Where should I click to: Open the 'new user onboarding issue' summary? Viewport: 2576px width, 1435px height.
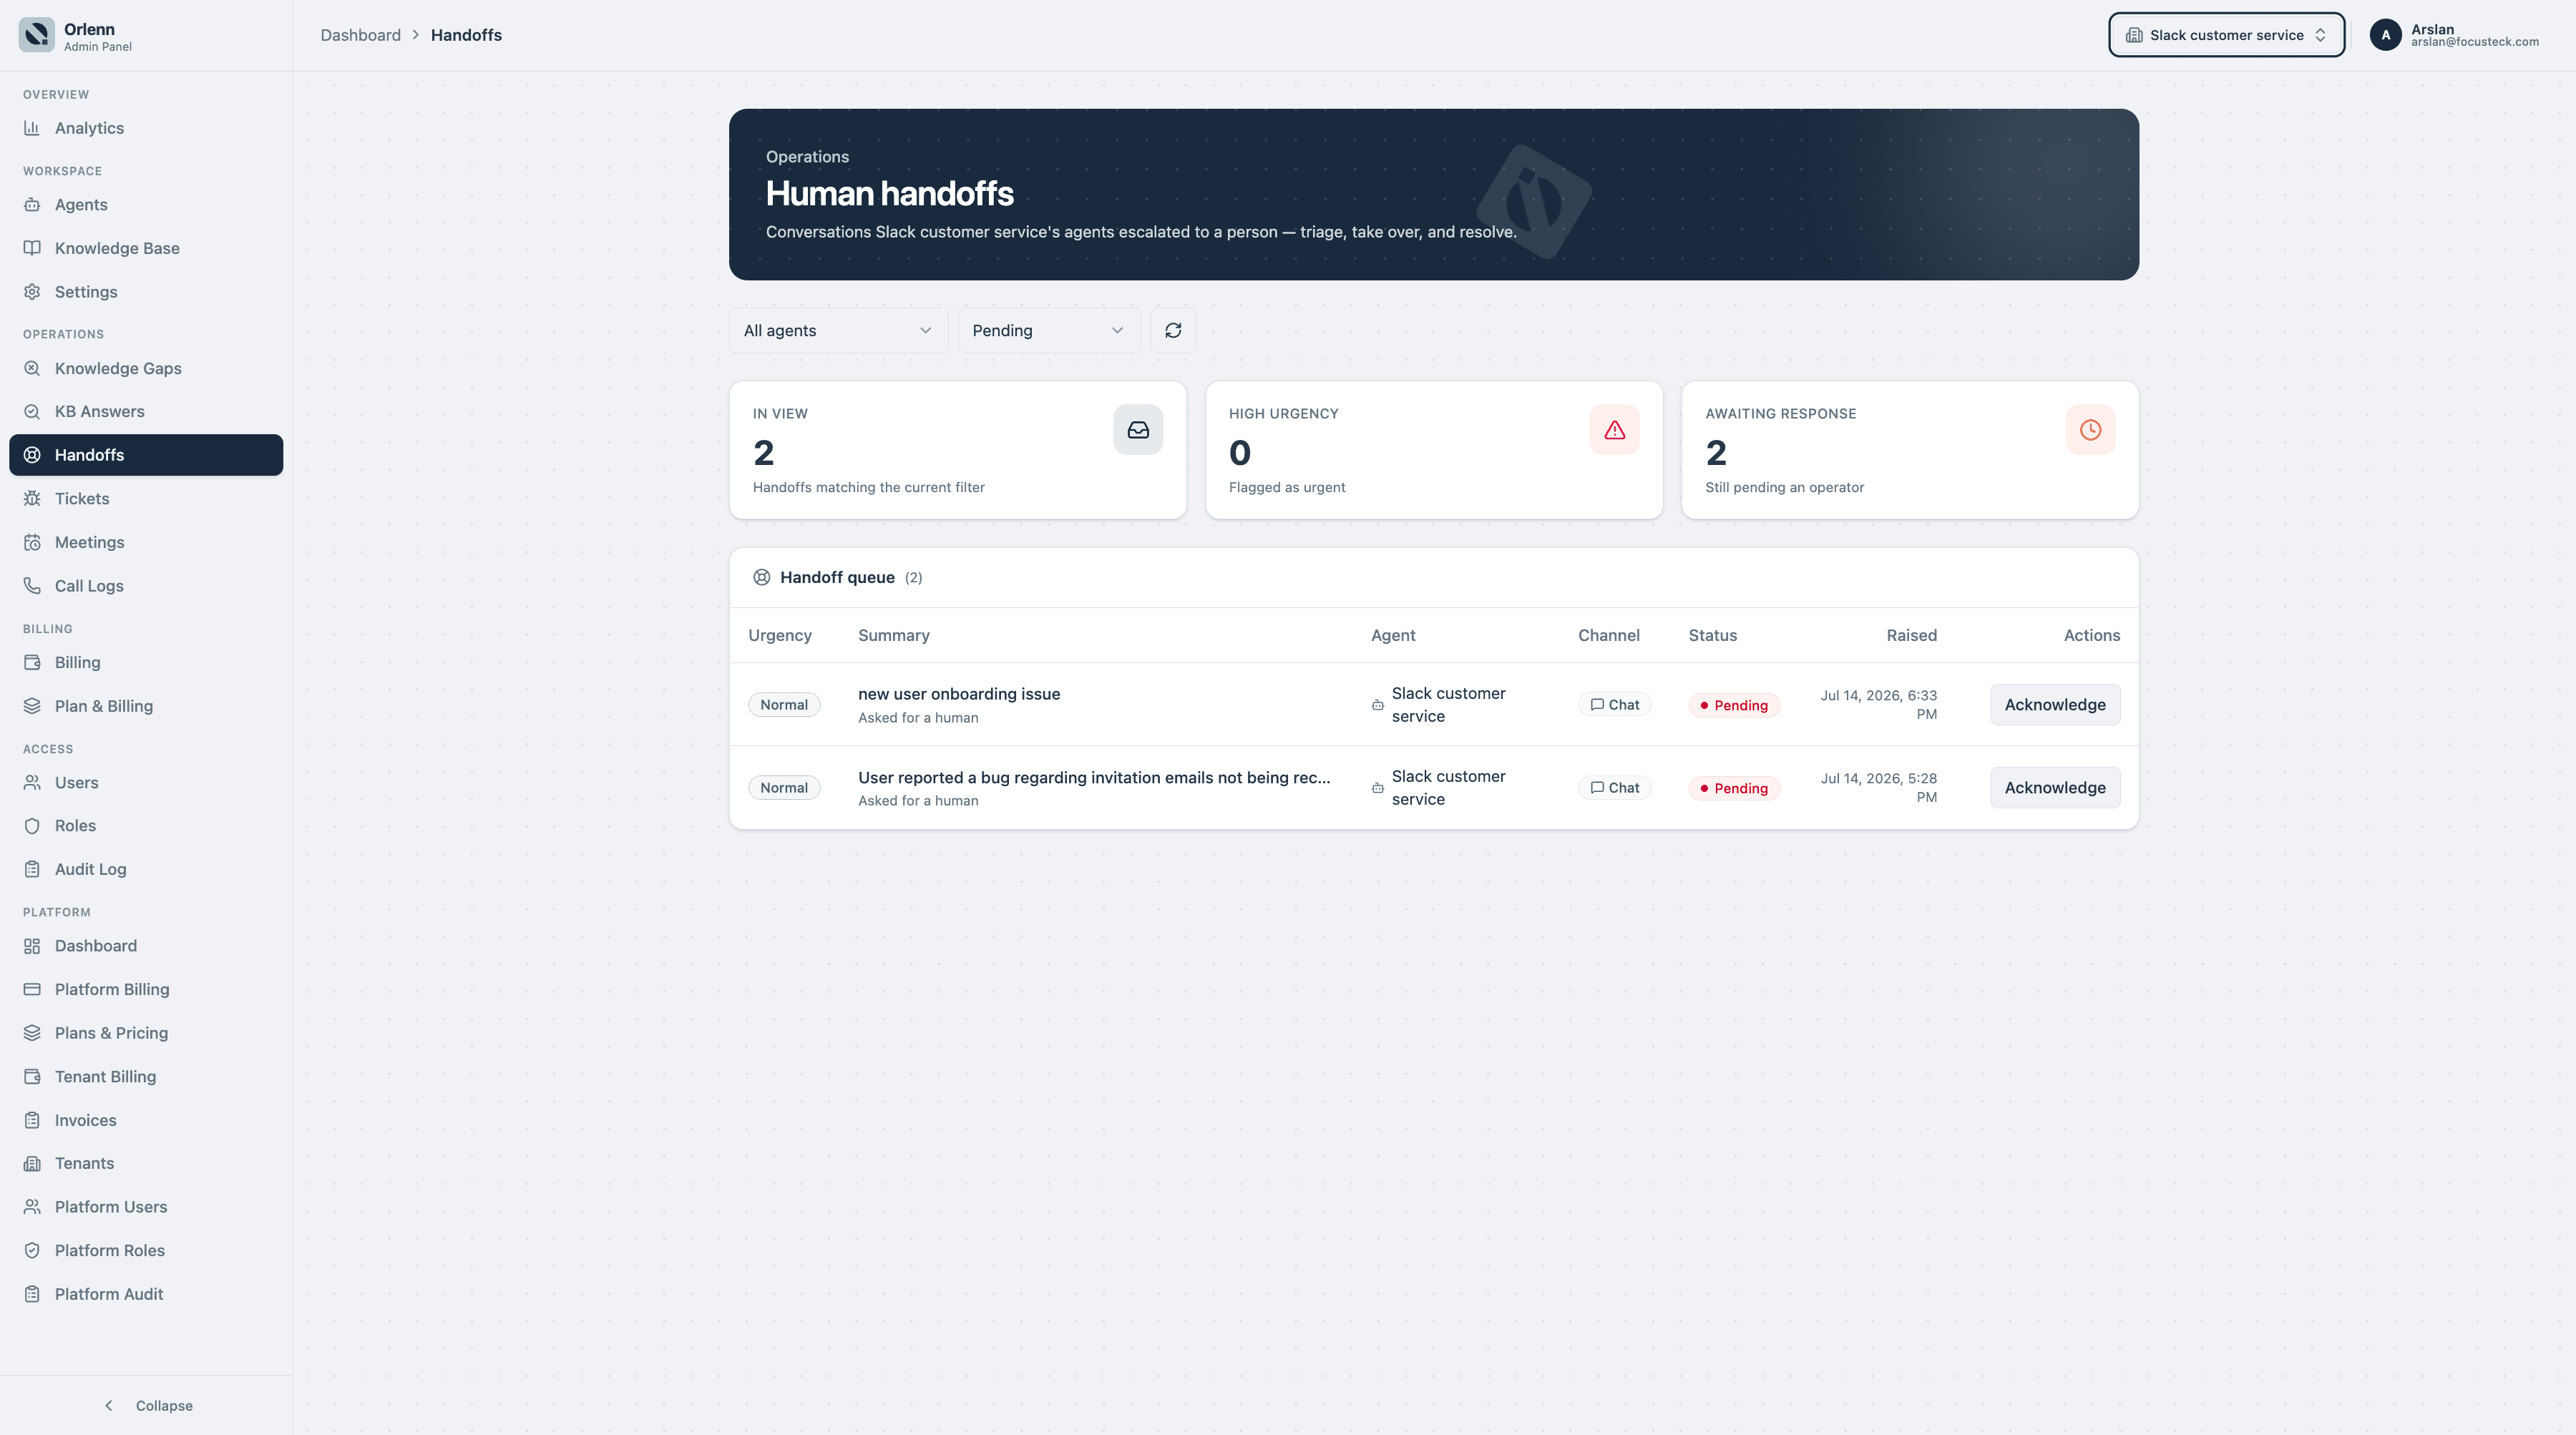(958, 694)
